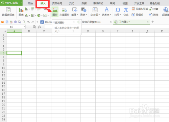Select row 10 header
The image size is (169, 122).
coord(3,68)
